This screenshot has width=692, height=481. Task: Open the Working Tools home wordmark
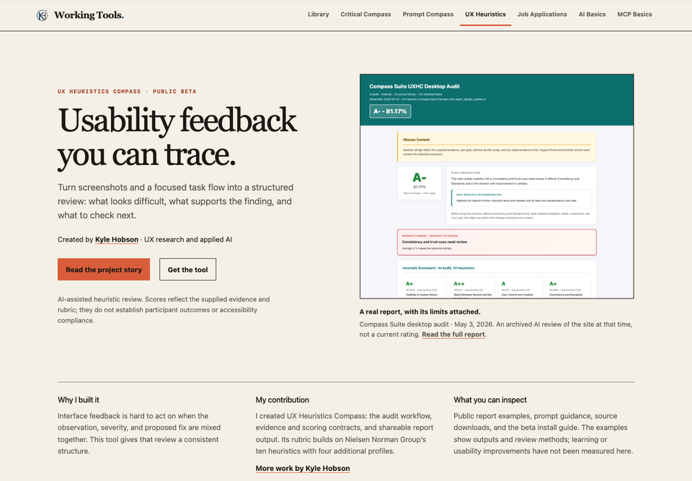89,15
